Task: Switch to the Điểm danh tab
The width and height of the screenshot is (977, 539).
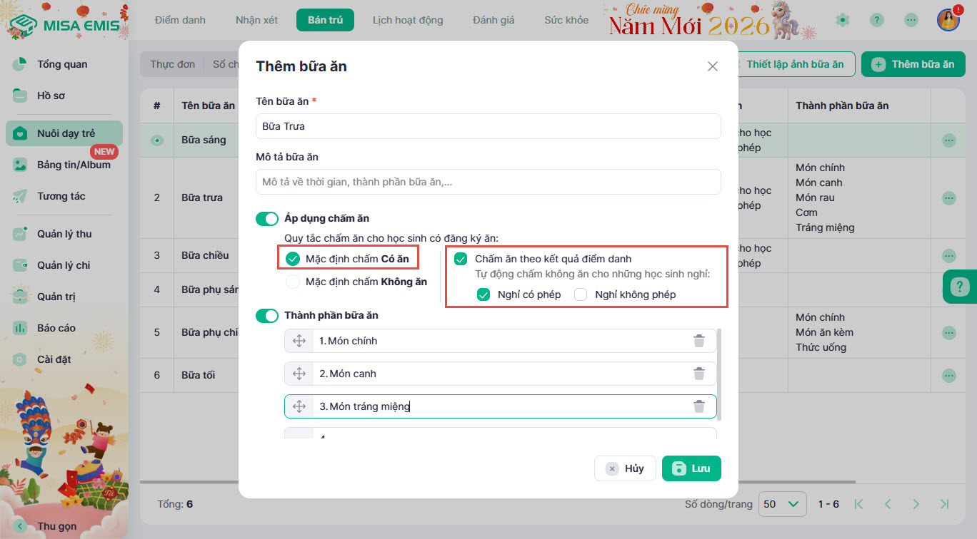Action: (x=180, y=20)
